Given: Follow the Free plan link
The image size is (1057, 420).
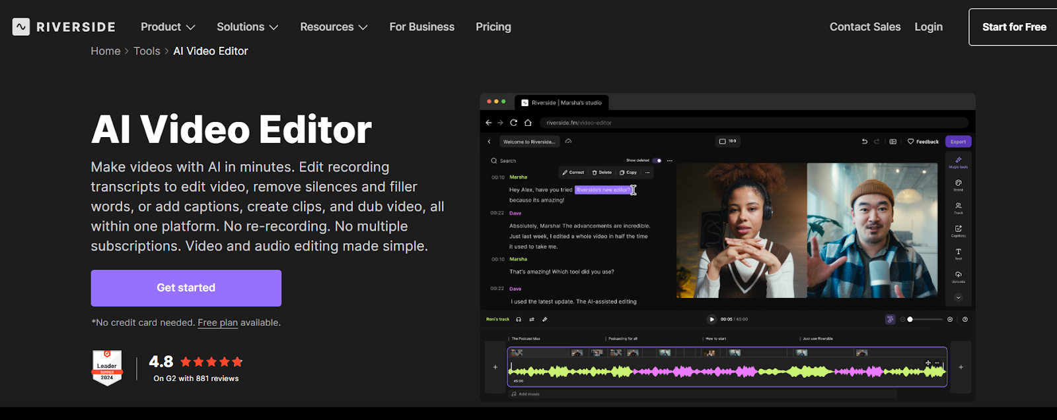Looking at the screenshot, I should coord(217,322).
